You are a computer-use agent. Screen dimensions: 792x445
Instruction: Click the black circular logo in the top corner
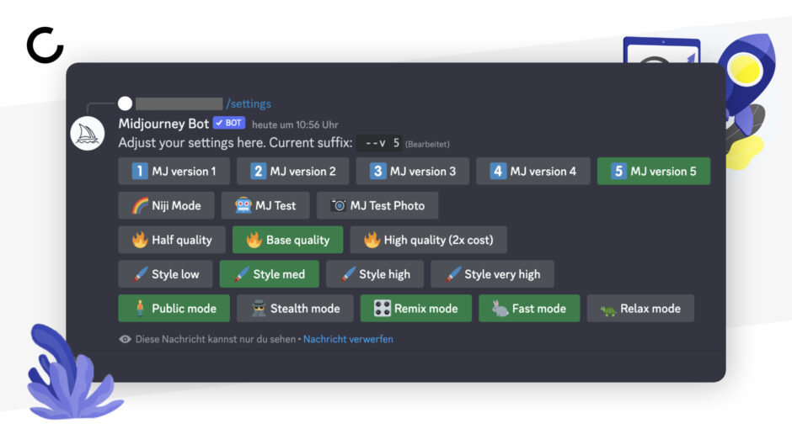45,45
